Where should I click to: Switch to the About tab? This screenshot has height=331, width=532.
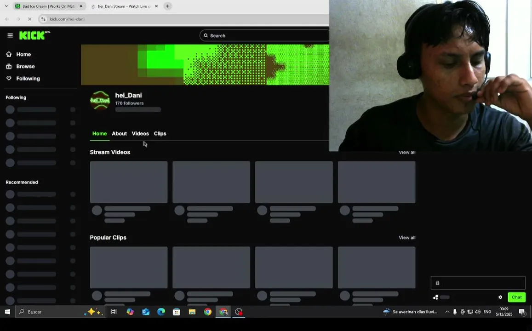click(119, 134)
